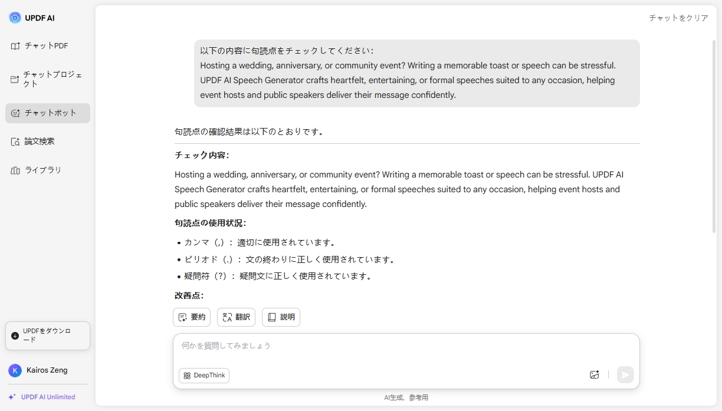
Task: Click the ピリオド bullet line
Action: click(x=290, y=259)
